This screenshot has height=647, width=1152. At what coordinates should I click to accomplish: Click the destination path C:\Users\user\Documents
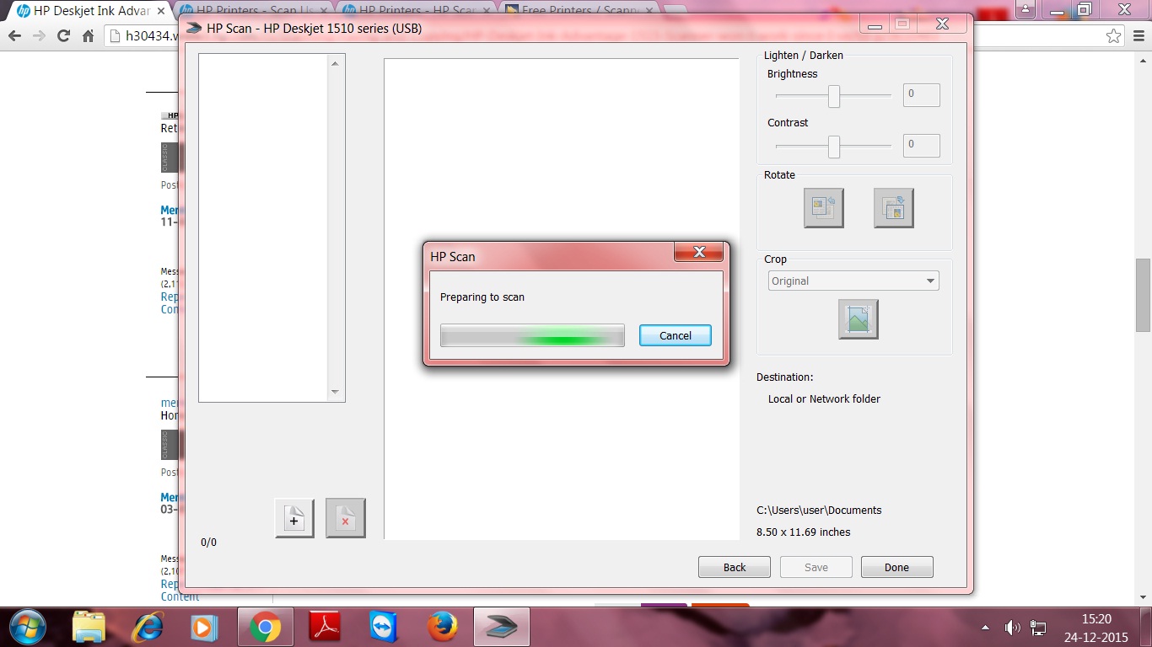click(819, 510)
